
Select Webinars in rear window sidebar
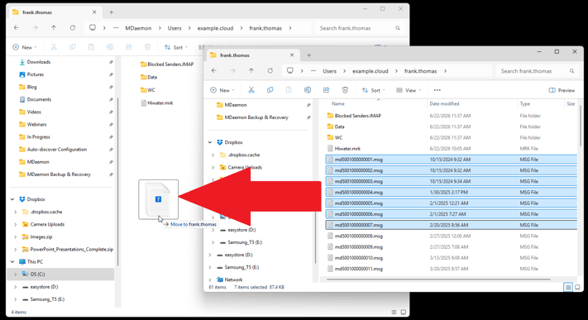[x=36, y=124]
